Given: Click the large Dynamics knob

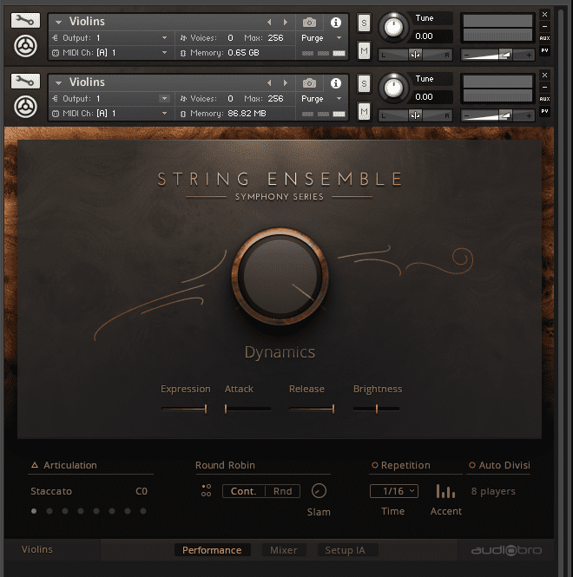Looking at the screenshot, I should (x=280, y=278).
